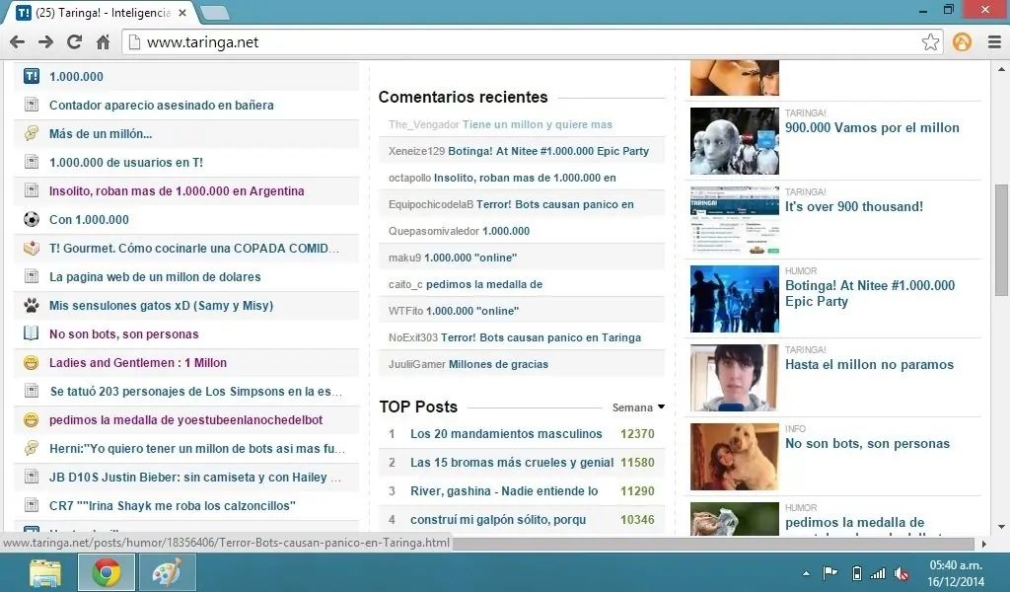Click the Chrome icon in the taskbar
Screen dimensions: 1010x592
[107, 572]
